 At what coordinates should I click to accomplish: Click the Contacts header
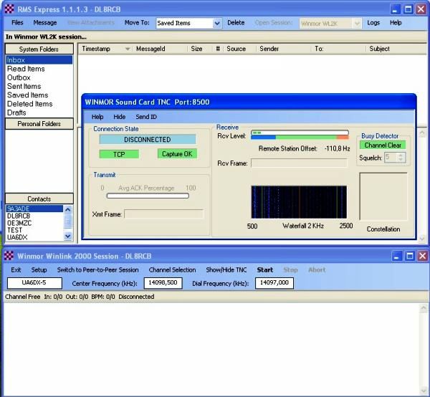(39, 198)
